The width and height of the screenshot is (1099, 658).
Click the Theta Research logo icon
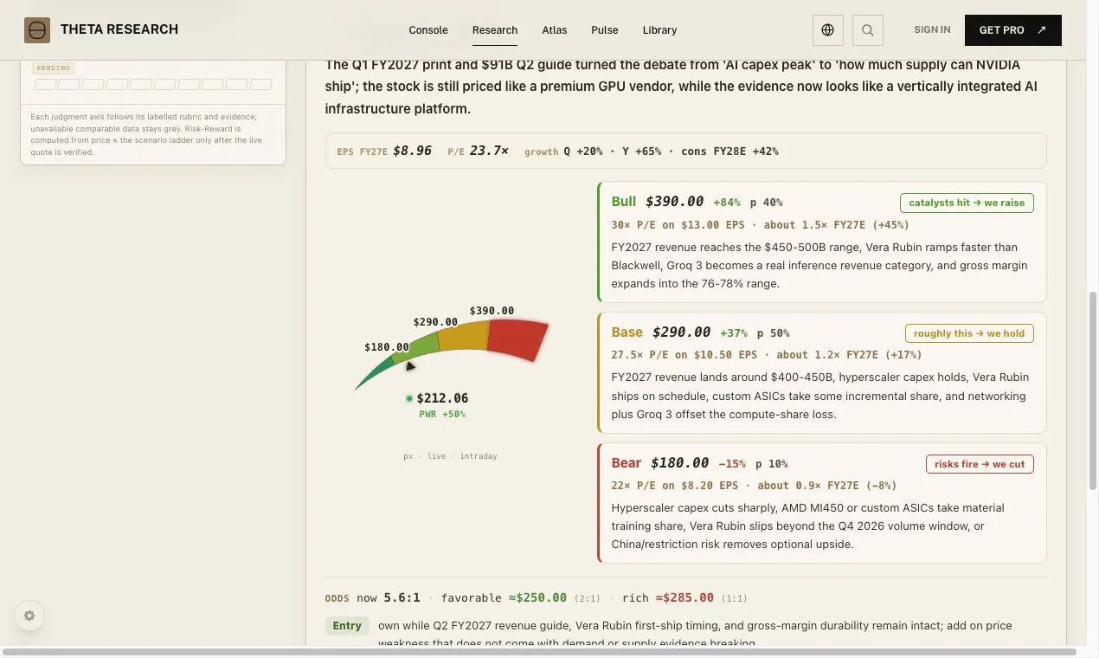[x=37, y=30]
